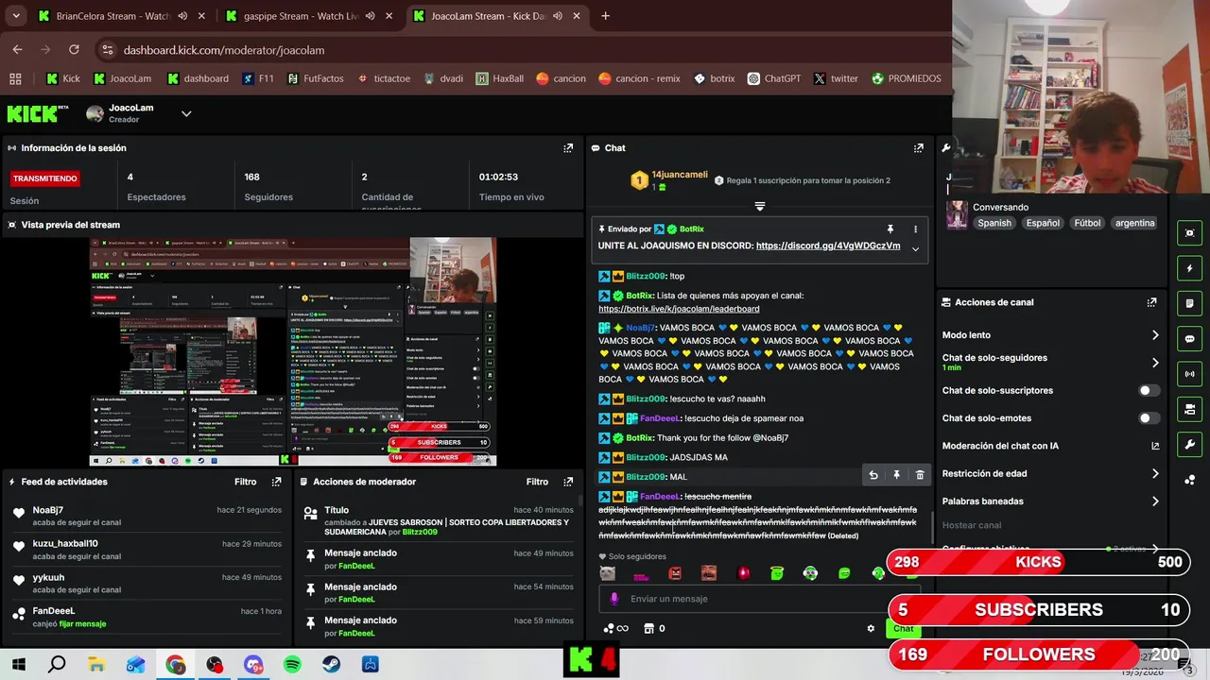Delete the MAL chat message with the trash icon

pyautogui.click(x=920, y=475)
